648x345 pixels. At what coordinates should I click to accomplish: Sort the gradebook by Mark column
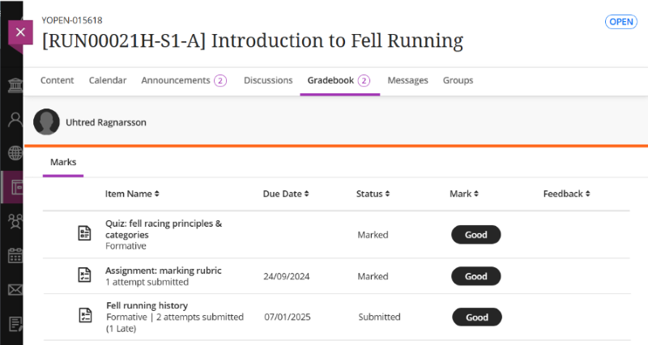coord(463,194)
